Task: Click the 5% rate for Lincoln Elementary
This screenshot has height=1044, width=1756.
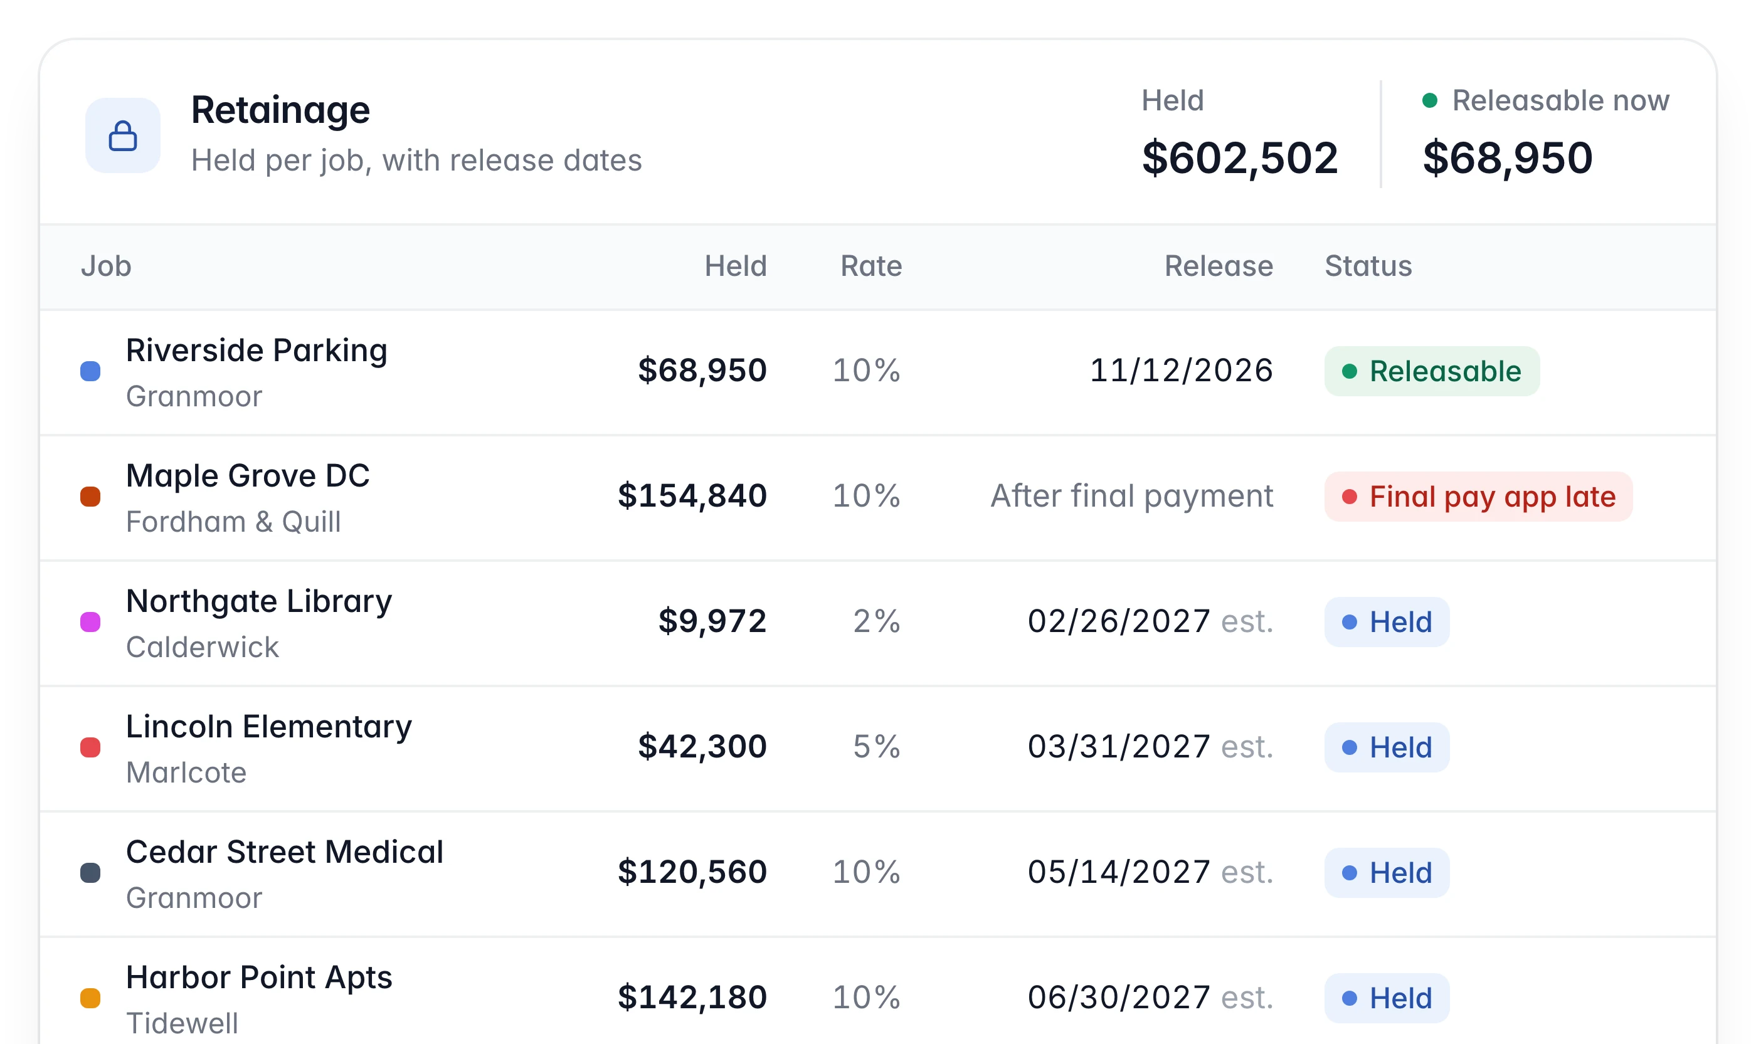Action: (x=877, y=746)
